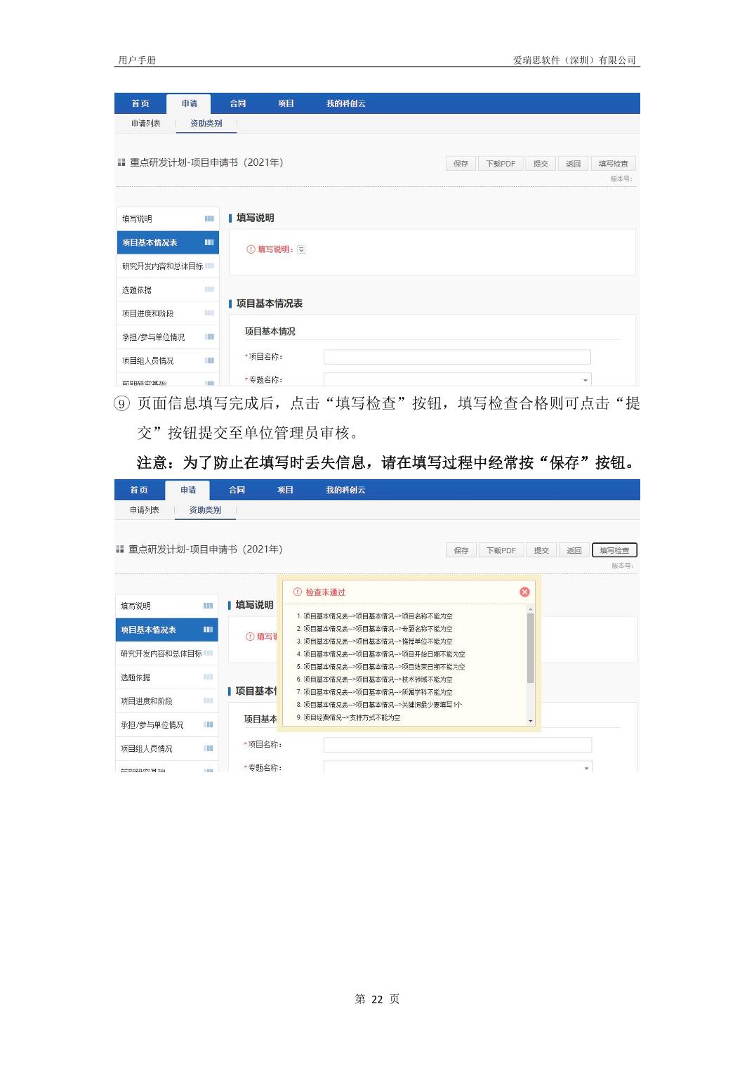Expand the 填写说明 chevron toggle in upper screenshot
Screen dimensions: 754x1068
(x=301, y=249)
